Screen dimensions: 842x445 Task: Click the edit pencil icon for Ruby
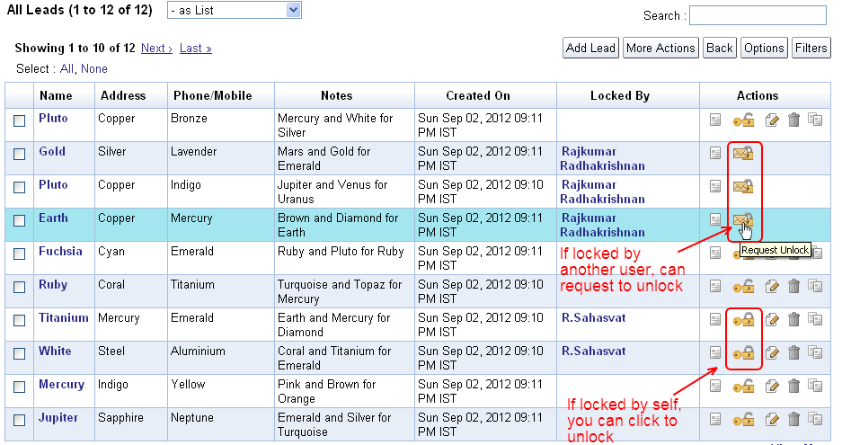pos(772,286)
